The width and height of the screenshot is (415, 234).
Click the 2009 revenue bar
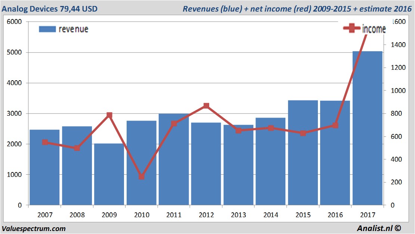tap(109, 174)
